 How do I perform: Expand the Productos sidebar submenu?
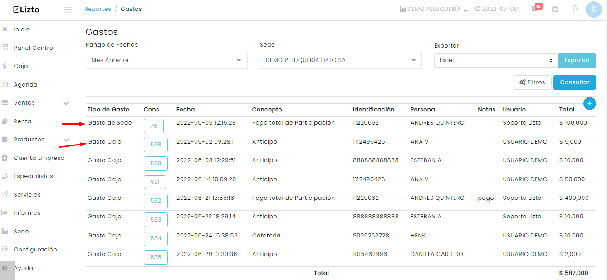point(66,140)
